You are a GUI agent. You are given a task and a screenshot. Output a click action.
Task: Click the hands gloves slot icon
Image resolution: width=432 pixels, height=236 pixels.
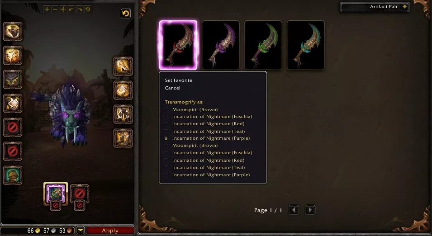(123, 66)
